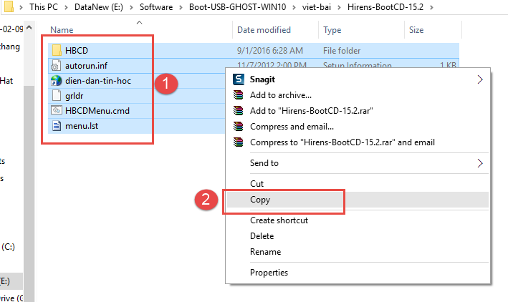Click the Snagit icon in context menu
The height and width of the screenshot is (302, 508).
click(x=239, y=79)
